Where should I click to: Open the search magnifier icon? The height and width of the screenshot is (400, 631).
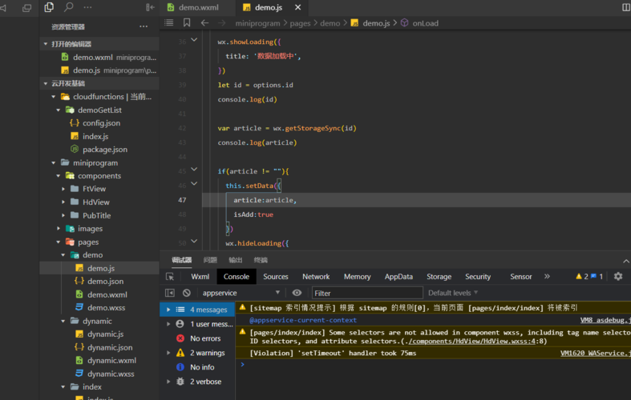tap(69, 7)
